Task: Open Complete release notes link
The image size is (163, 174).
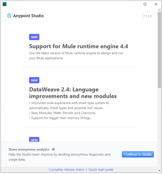Action: pyautogui.click(x=66, y=170)
